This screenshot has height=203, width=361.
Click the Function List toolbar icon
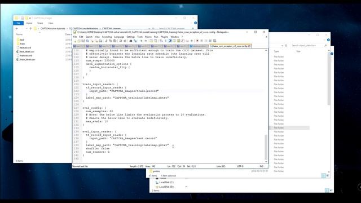(183, 41)
